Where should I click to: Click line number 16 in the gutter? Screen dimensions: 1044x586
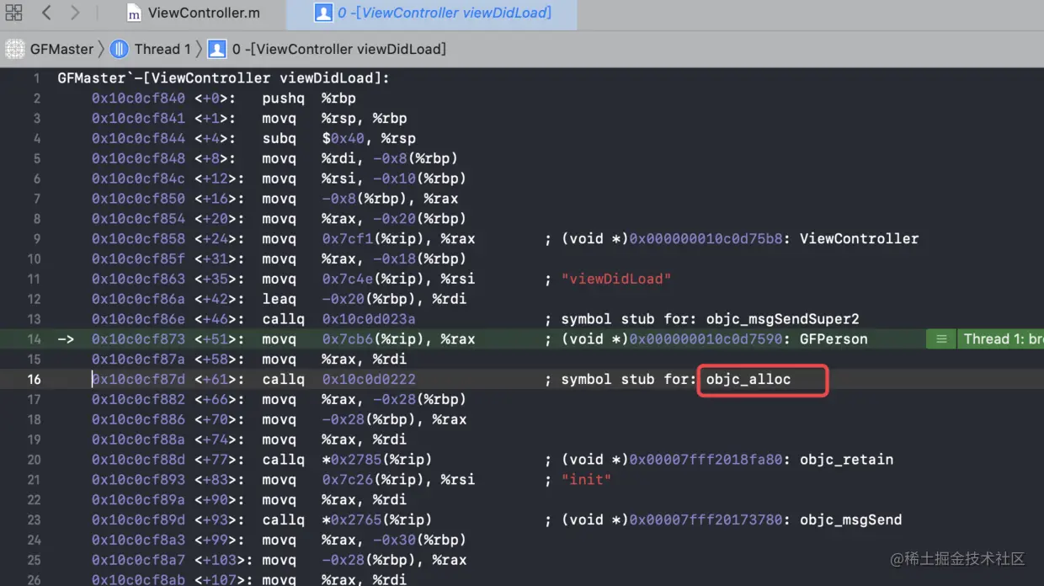pyautogui.click(x=34, y=380)
